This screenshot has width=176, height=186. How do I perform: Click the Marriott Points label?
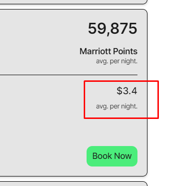pos(108,51)
